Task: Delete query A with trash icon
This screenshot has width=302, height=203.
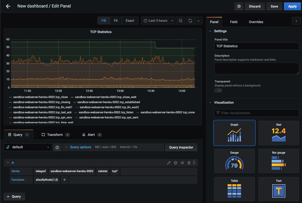Action: click(x=189, y=163)
